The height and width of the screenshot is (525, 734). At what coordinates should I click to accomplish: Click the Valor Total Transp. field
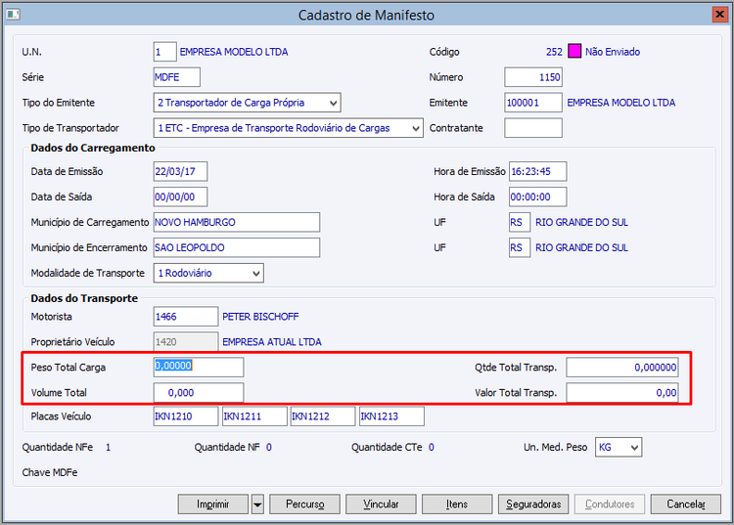tap(622, 392)
